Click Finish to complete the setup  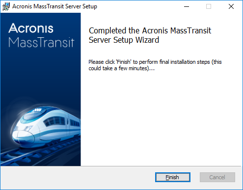[173, 177]
